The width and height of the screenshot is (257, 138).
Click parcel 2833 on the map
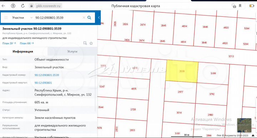132,130
